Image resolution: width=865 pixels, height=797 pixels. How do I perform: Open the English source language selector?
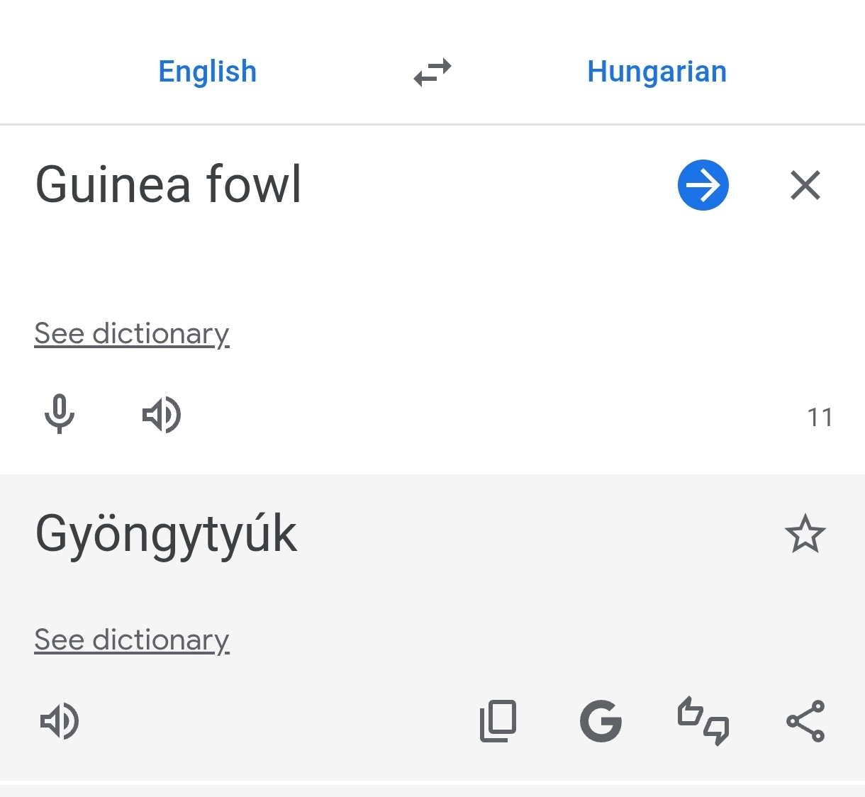207,72
